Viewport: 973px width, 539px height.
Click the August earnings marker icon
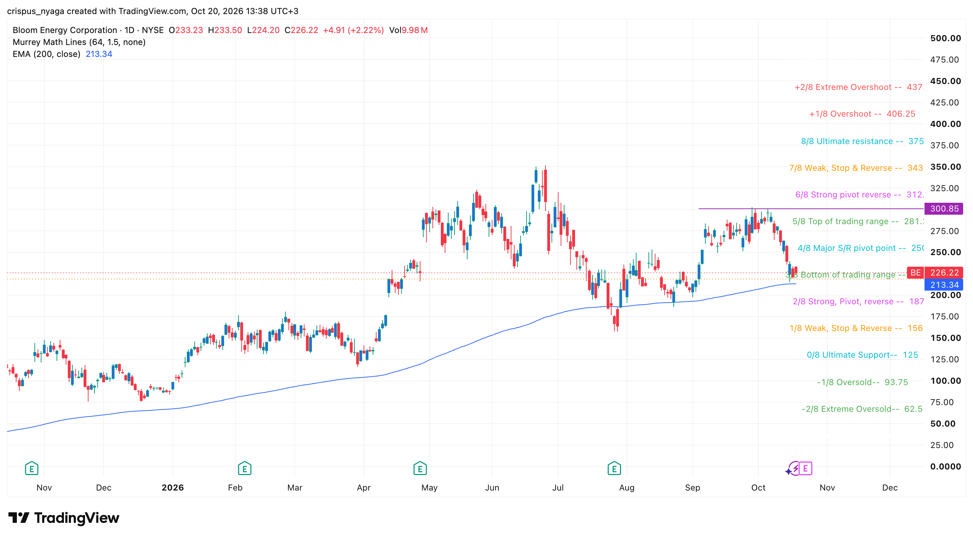pyautogui.click(x=614, y=468)
